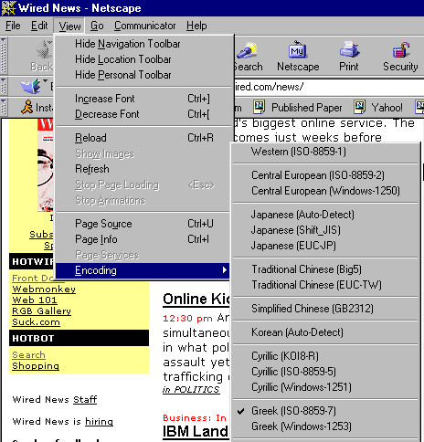
Task: Expand the Encoding submenu arrow
Action: pos(225,270)
